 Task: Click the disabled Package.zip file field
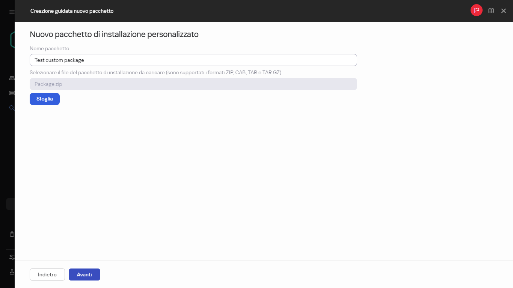click(x=193, y=84)
